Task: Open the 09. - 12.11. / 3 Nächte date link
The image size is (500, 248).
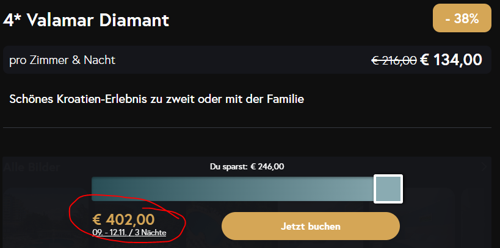Action: [129, 233]
